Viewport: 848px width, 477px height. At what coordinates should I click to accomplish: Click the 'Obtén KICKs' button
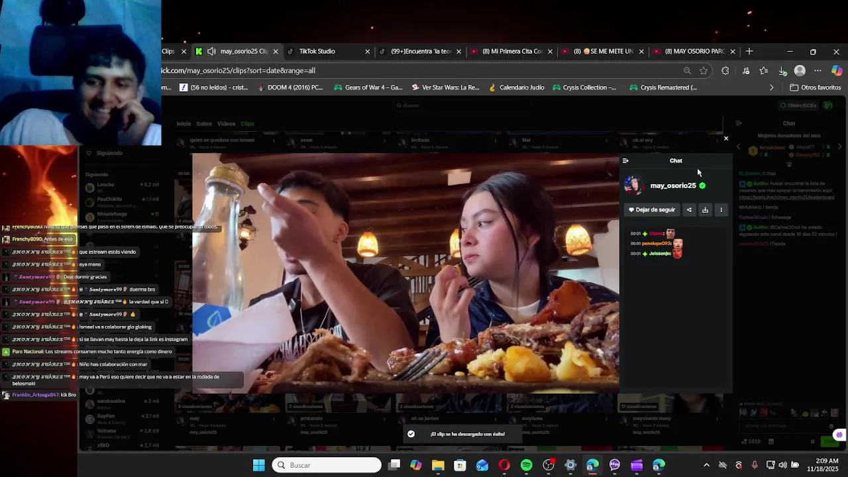(798, 105)
